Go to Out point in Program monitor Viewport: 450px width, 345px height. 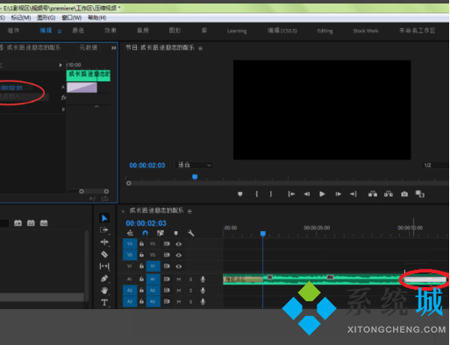tap(354, 194)
